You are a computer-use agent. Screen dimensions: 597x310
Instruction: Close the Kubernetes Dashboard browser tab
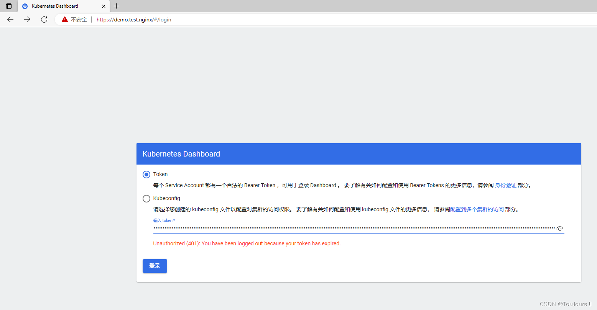tap(103, 6)
